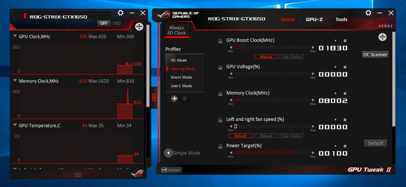Toggle lock icon for GPU Voltage
406x187 pixels.
pos(220,67)
